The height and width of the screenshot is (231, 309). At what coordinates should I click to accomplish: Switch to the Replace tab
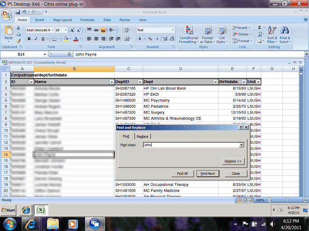tap(142, 136)
